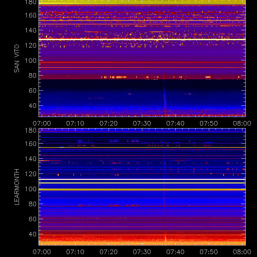This screenshot has height=257, width=257.
Task: Pick Learmonth plot's 08:00 time label
Action: click(x=242, y=252)
